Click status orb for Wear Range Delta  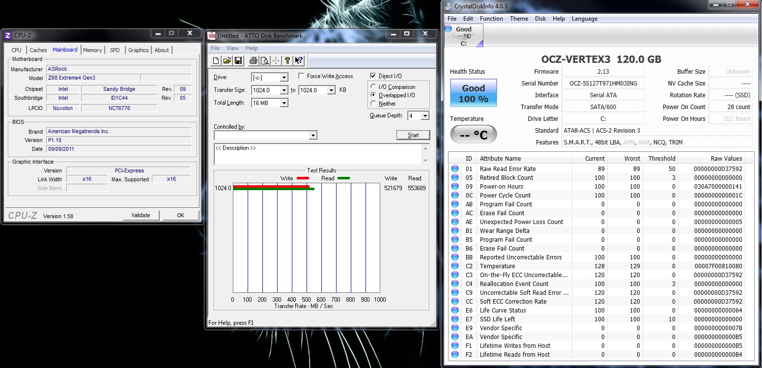point(455,230)
